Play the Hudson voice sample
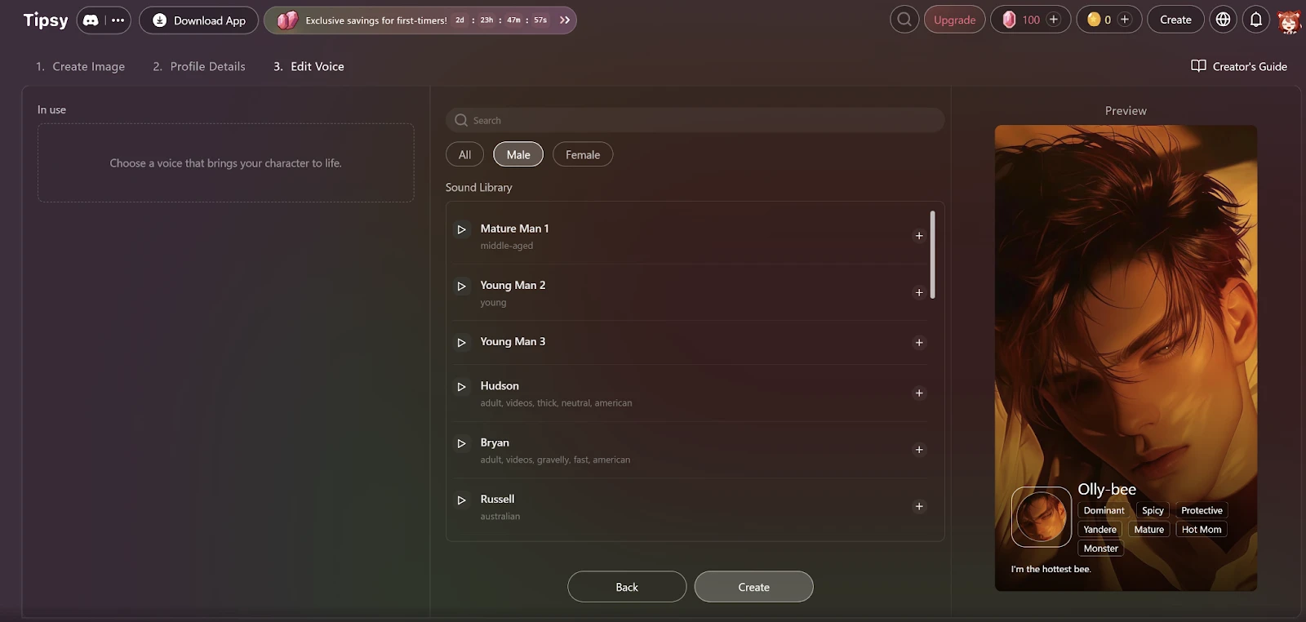This screenshot has width=1306, height=622. [x=461, y=387]
